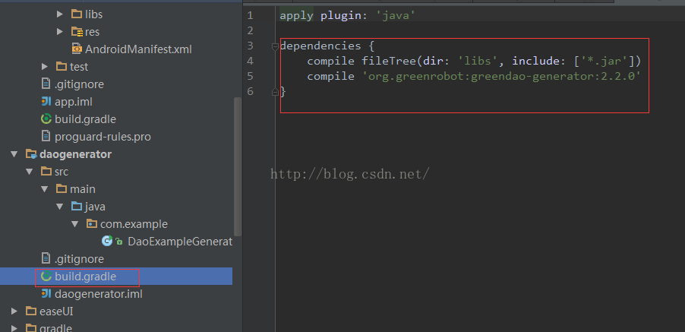Screen dimensions: 685x332
Task: Open the DaoExampleGenerat class file
Action: click(180, 242)
